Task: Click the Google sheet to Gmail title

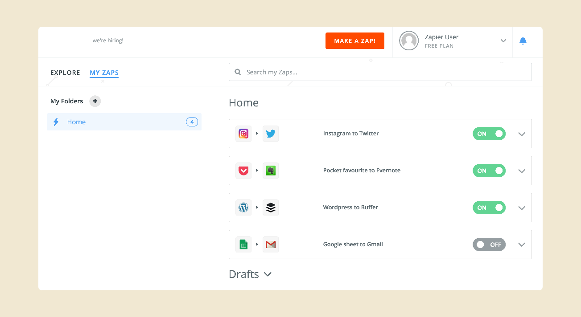Action: 353,244
